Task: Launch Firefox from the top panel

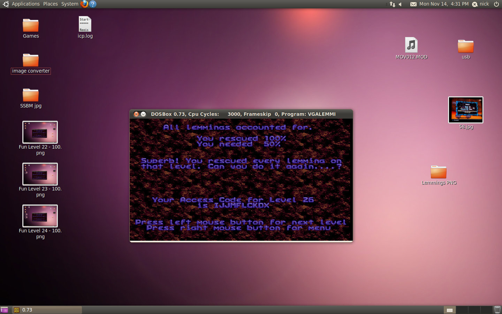Action: pyautogui.click(x=84, y=4)
